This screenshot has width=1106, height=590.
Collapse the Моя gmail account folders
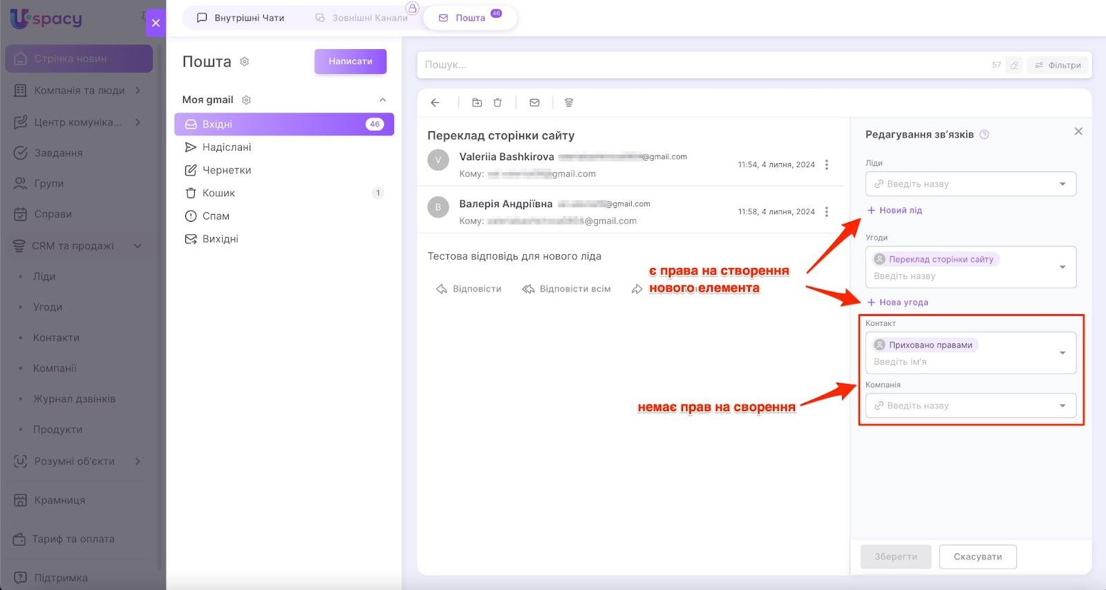382,100
